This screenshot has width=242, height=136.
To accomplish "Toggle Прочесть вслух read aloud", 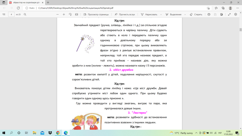I will coord(125,14).
